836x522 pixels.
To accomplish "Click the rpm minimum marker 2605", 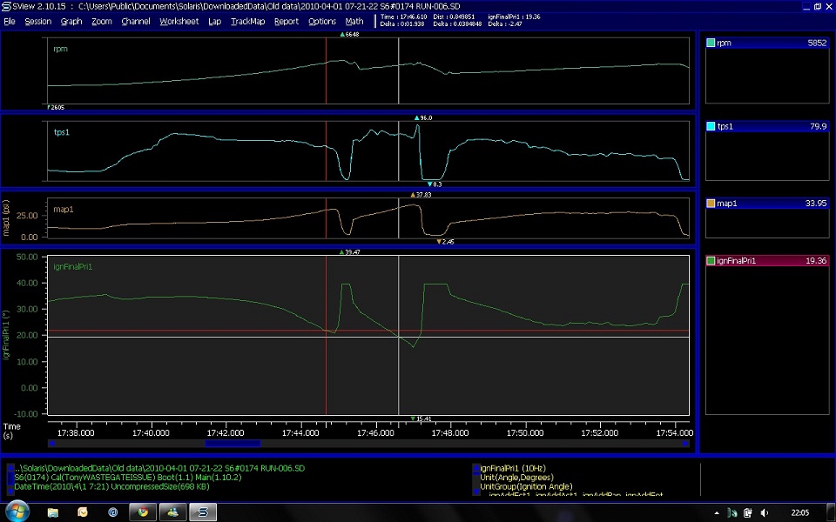I will coord(56,108).
